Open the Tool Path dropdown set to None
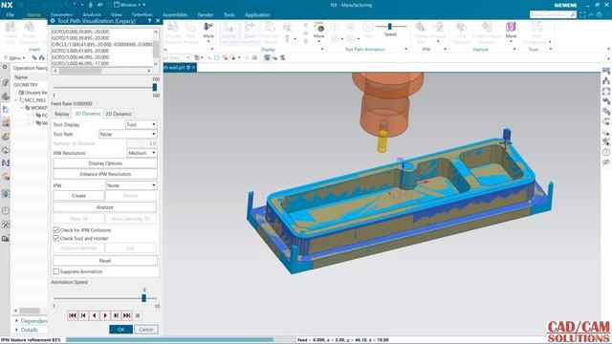 point(128,134)
